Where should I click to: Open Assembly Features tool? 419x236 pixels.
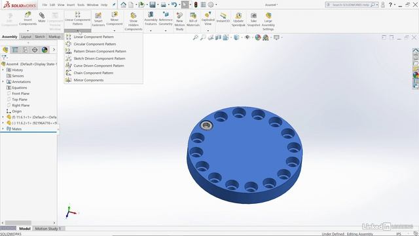pyautogui.click(x=151, y=18)
